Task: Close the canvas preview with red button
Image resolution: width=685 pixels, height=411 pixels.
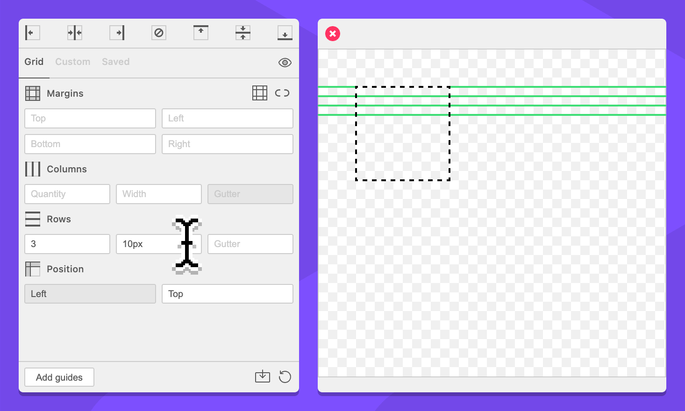Action: (333, 34)
